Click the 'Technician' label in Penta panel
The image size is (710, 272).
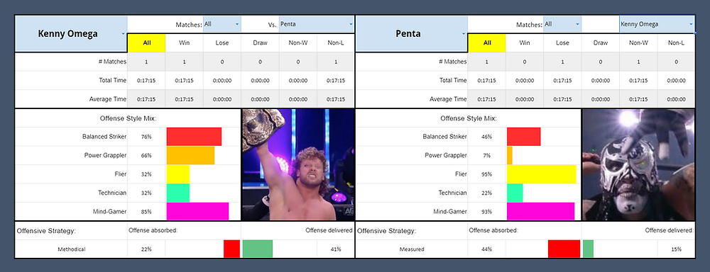point(452,193)
